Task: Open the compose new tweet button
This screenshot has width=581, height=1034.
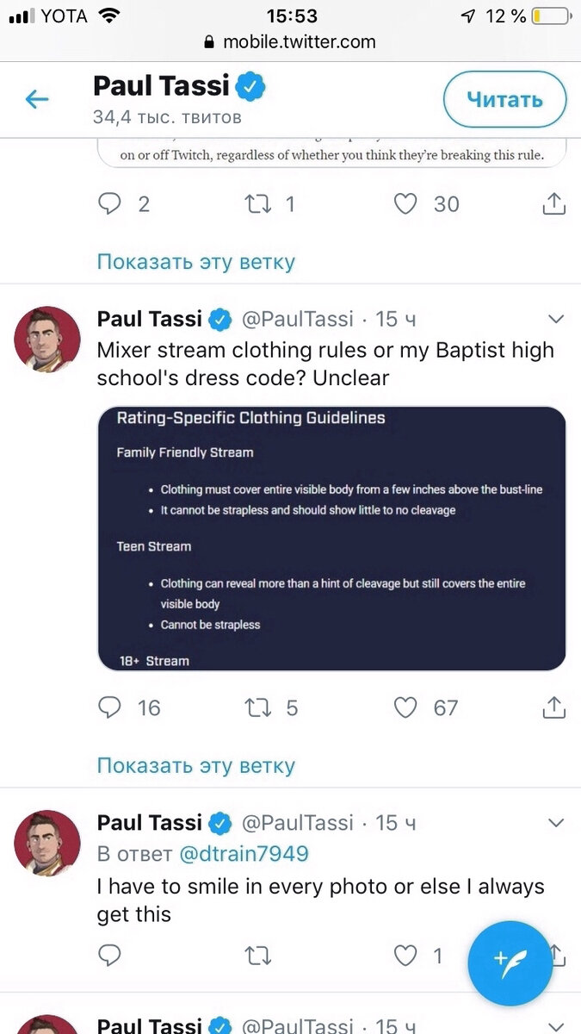Action: tap(510, 963)
